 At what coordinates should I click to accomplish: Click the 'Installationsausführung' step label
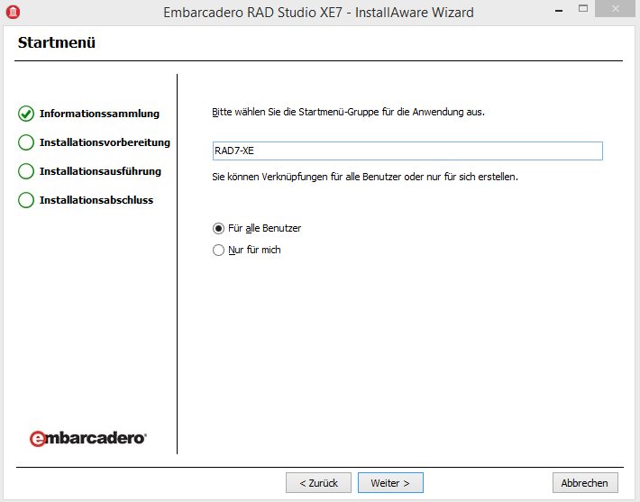(x=100, y=171)
